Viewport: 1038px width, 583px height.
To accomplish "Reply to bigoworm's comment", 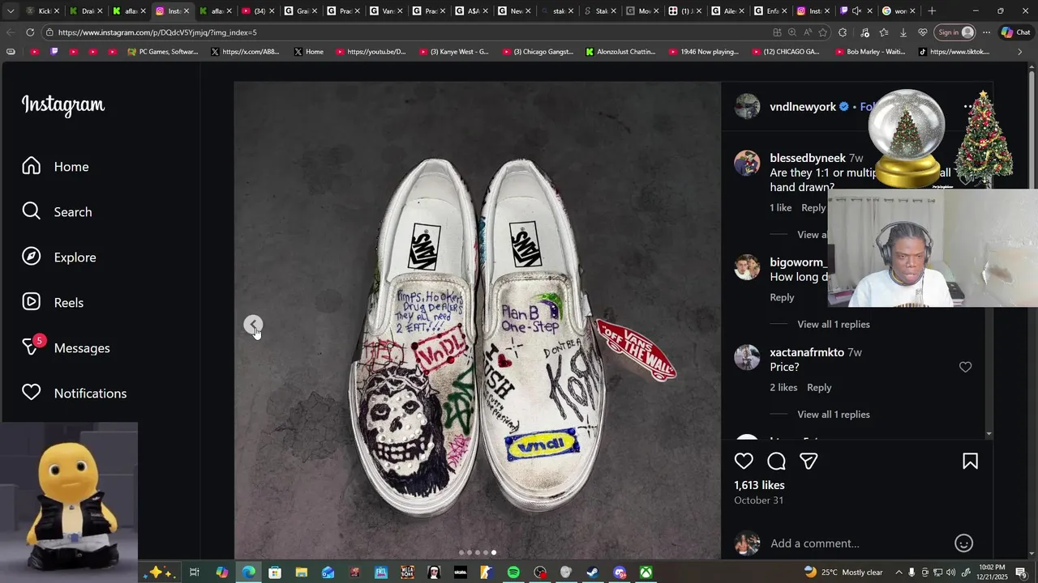I will (782, 298).
